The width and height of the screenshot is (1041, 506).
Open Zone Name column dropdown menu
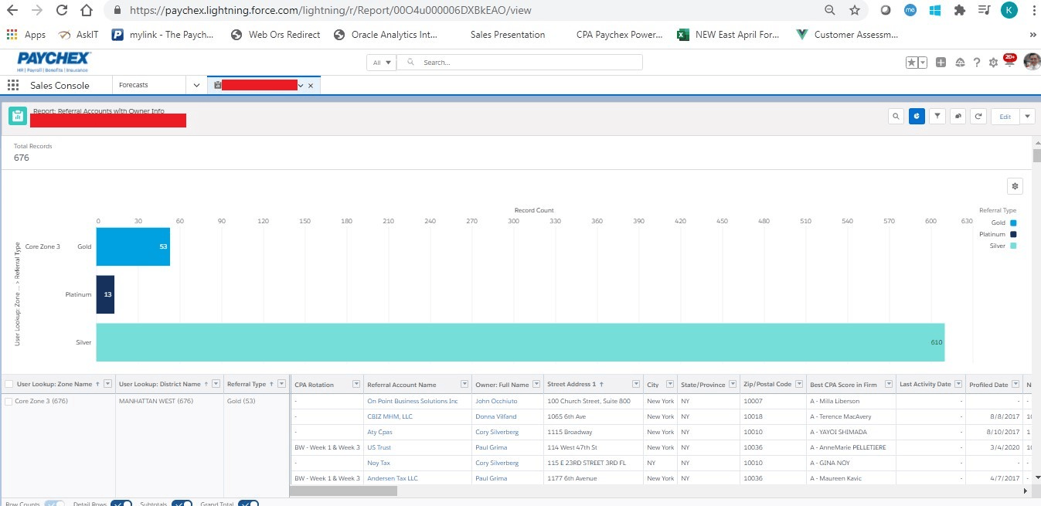[x=107, y=384]
